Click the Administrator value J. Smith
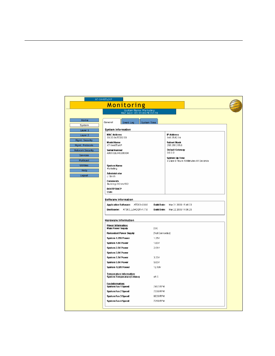The height and width of the screenshot is (356, 275). click(x=111, y=176)
